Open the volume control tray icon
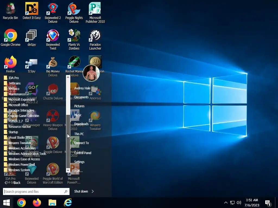 click(x=239, y=203)
